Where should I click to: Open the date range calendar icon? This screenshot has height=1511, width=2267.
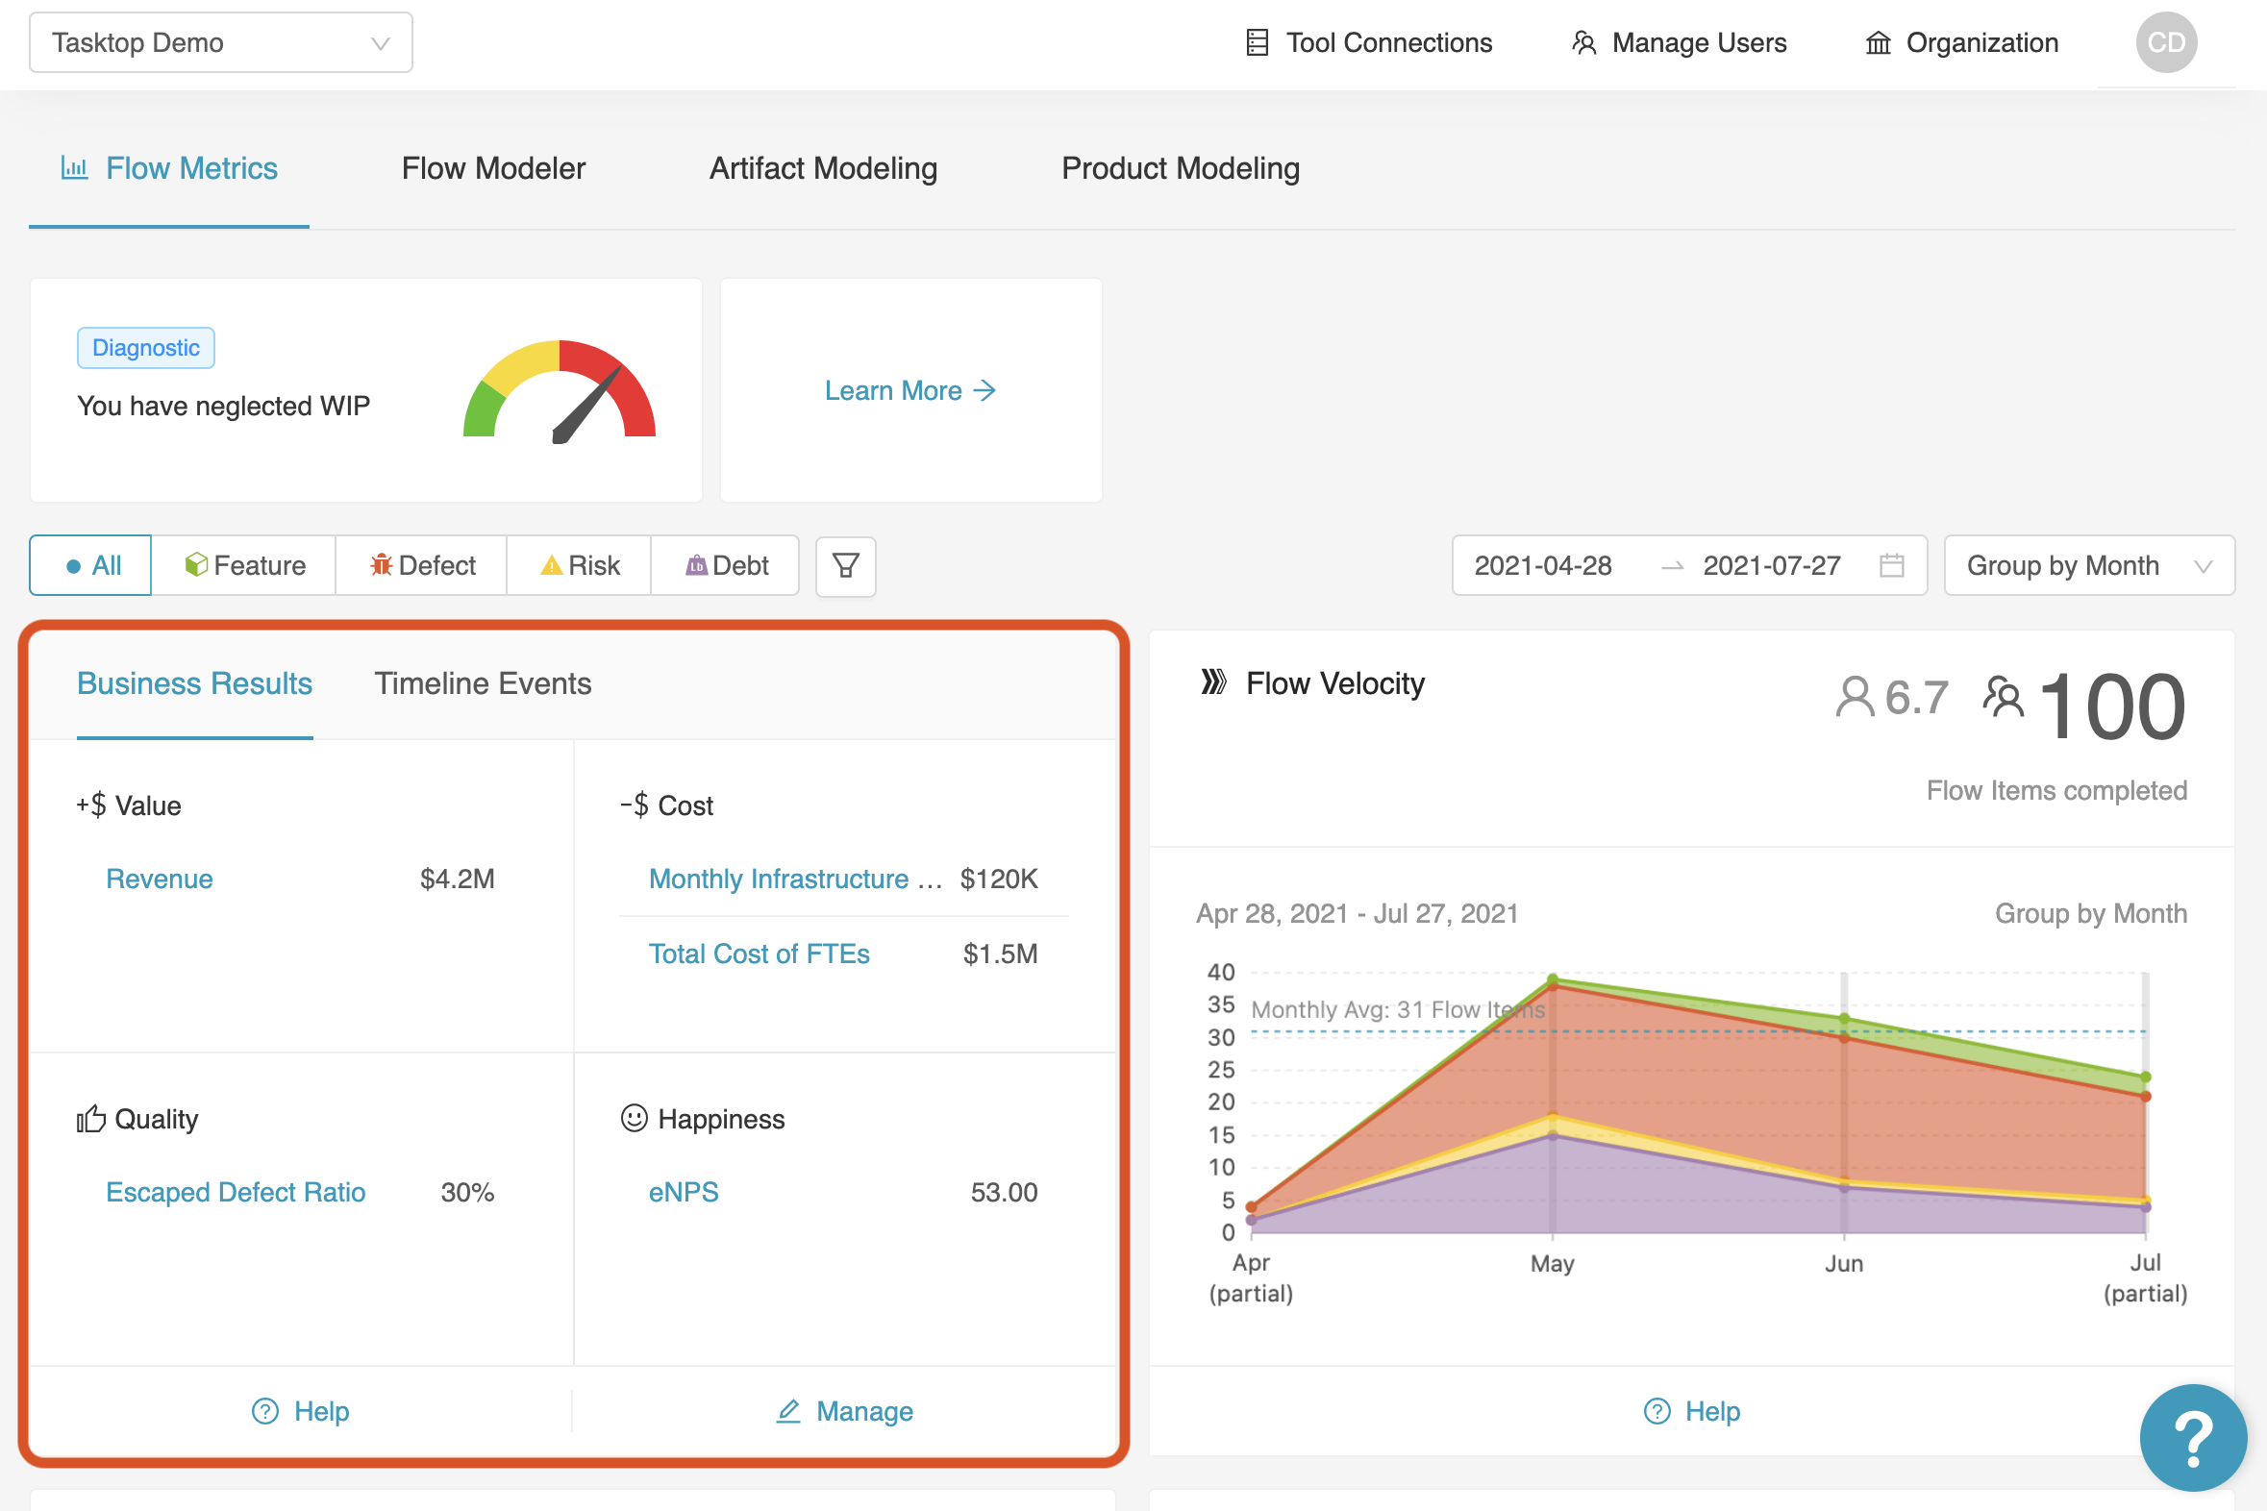click(x=1891, y=565)
